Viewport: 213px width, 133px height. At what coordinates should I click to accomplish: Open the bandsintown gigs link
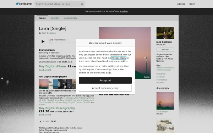[165, 69]
